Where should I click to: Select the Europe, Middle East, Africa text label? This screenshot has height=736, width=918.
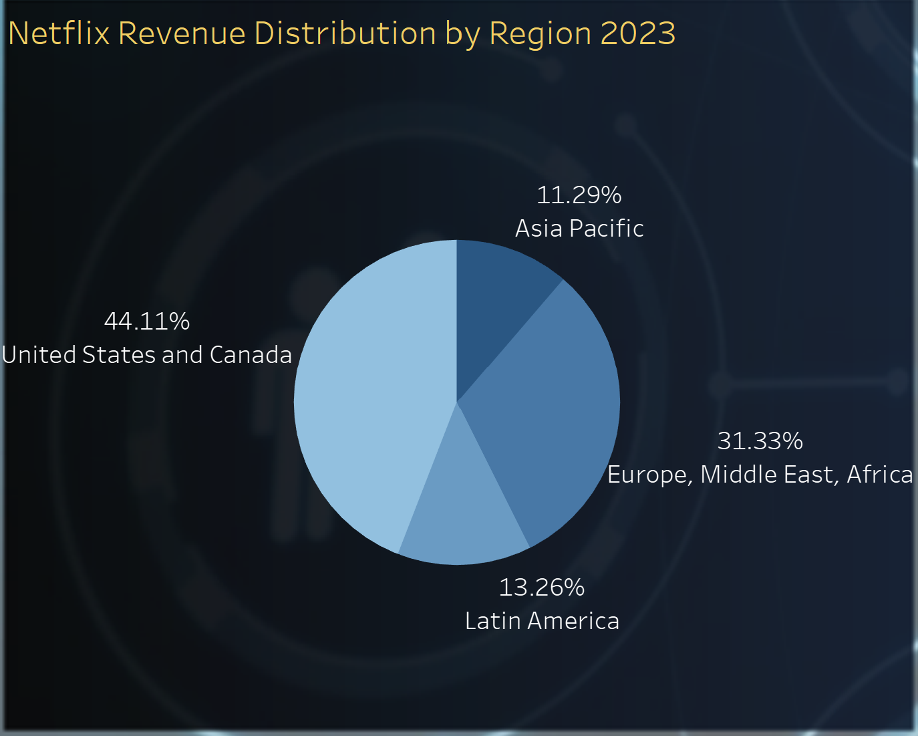(760, 475)
